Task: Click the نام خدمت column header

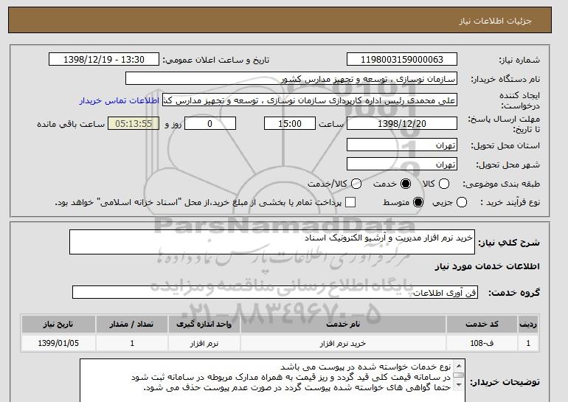Action: pyautogui.click(x=343, y=324)
